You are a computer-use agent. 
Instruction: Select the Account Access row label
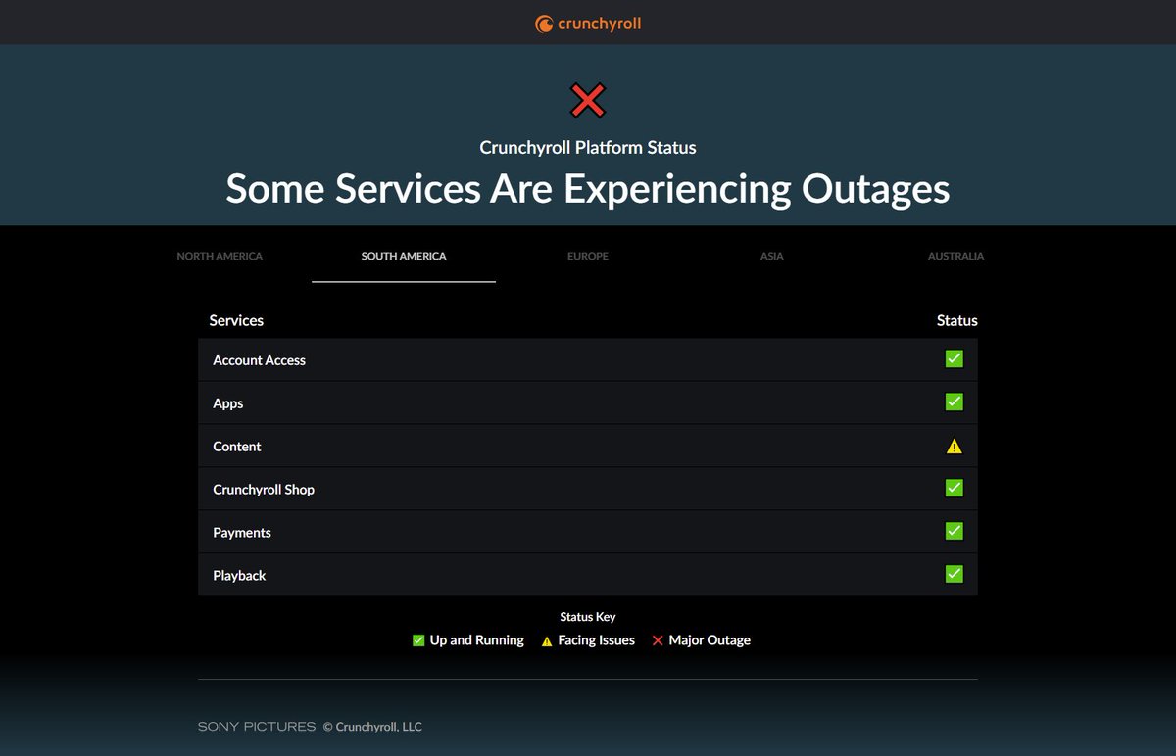(259, 360)
